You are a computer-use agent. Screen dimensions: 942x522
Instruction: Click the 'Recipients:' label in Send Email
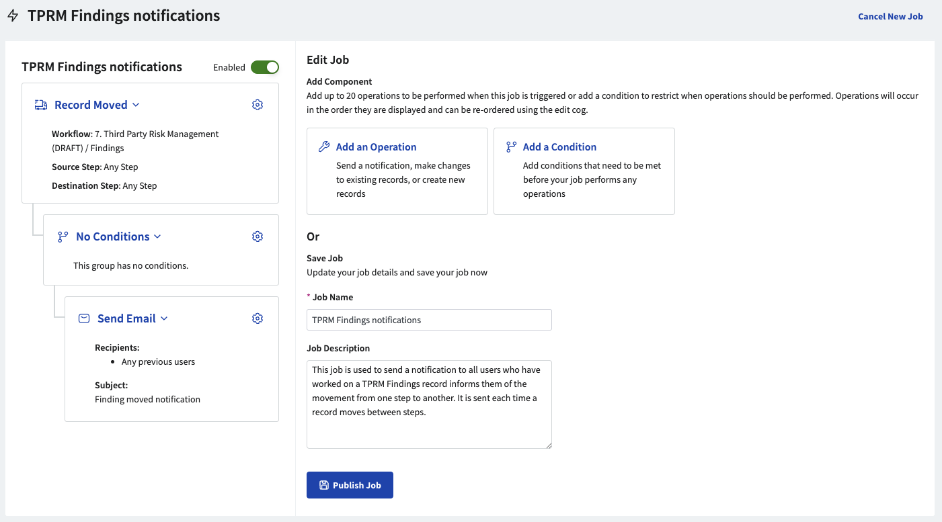[117, 347]
